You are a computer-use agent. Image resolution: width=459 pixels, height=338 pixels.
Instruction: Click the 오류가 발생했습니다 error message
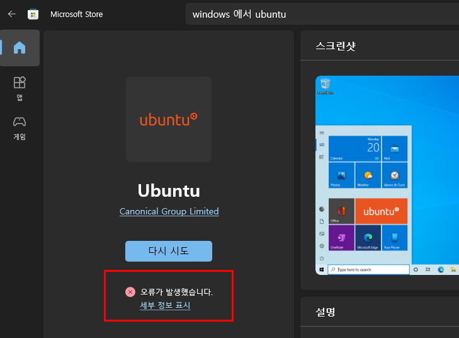click(x=176, y=292)
